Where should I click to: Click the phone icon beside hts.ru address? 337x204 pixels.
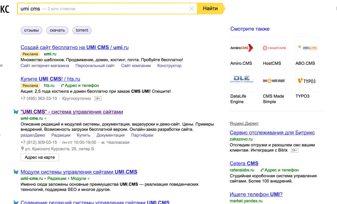click(x=63, y=86)
